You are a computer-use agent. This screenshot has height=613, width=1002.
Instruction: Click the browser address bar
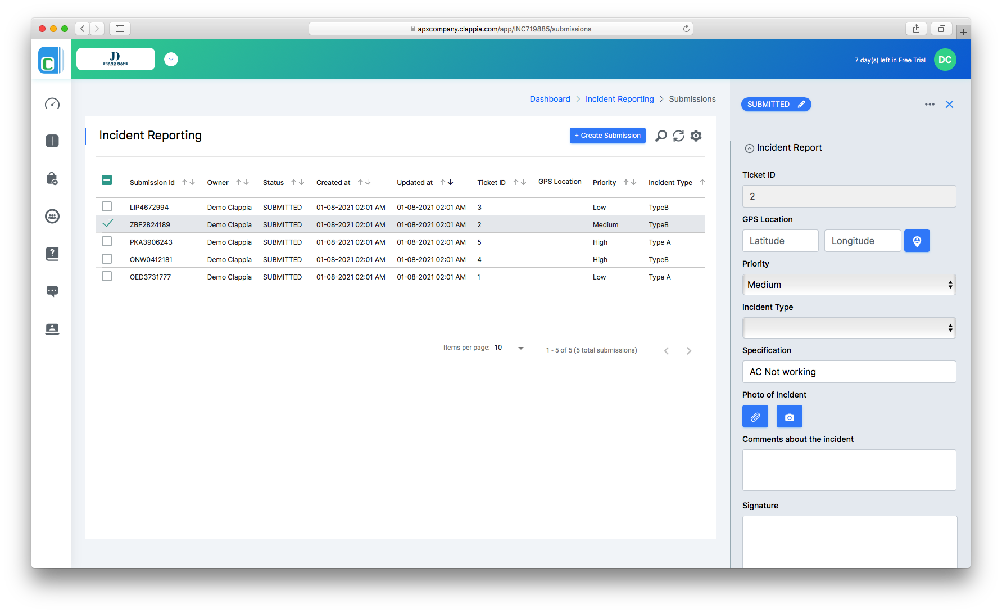[x=500, y=29]
